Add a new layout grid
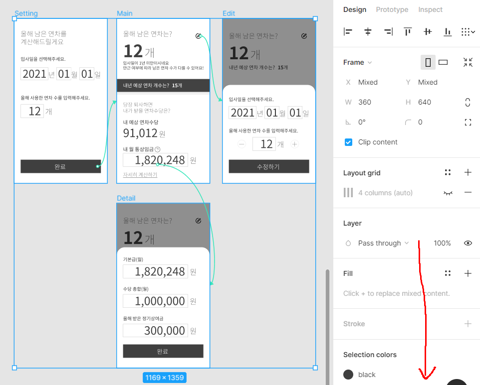This screenshot has width=480, height=385. tap(468, 173)
